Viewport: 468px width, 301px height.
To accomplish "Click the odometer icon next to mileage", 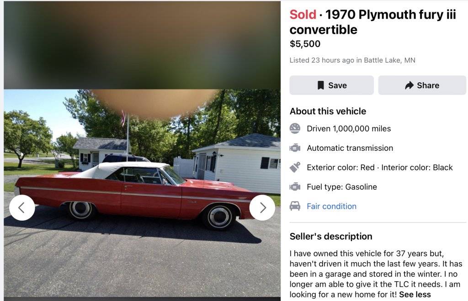I will (295, 128).
